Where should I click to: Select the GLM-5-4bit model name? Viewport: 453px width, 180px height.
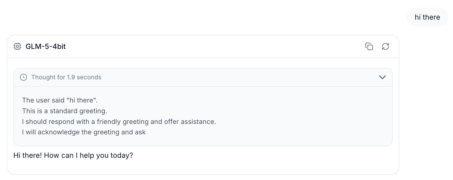pyautogui.click(x=46, y=46)
